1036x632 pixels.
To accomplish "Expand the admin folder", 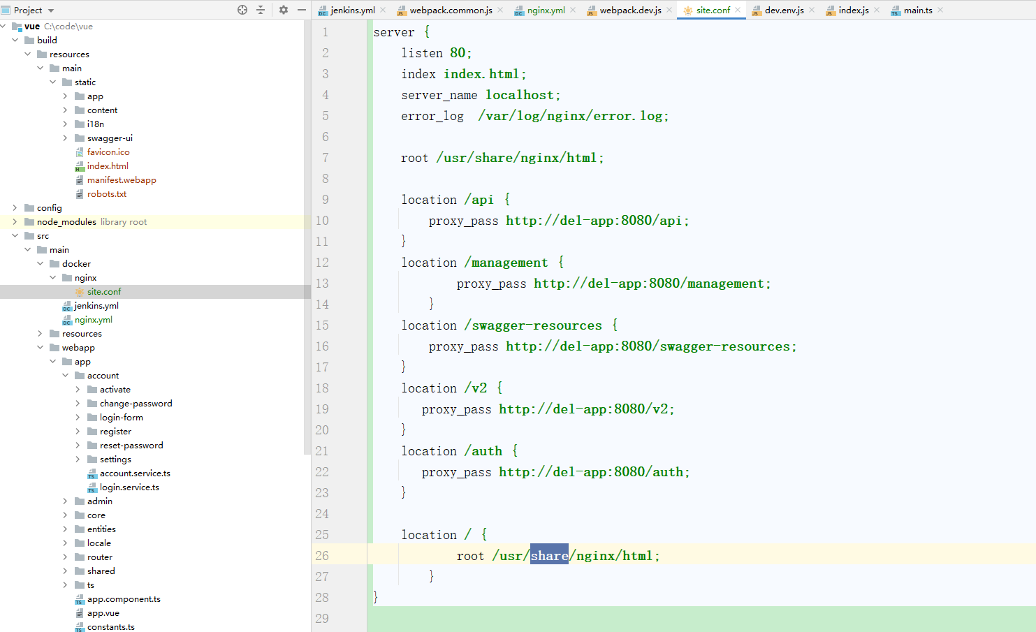I will pyautogui.click(x=65, y=501).
